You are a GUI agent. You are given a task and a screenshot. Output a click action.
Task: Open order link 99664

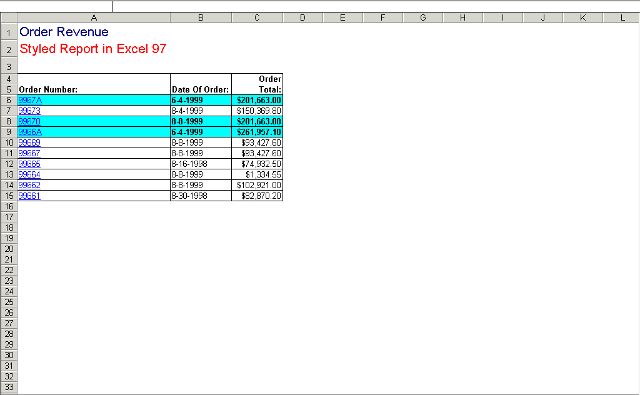point(29,174)
